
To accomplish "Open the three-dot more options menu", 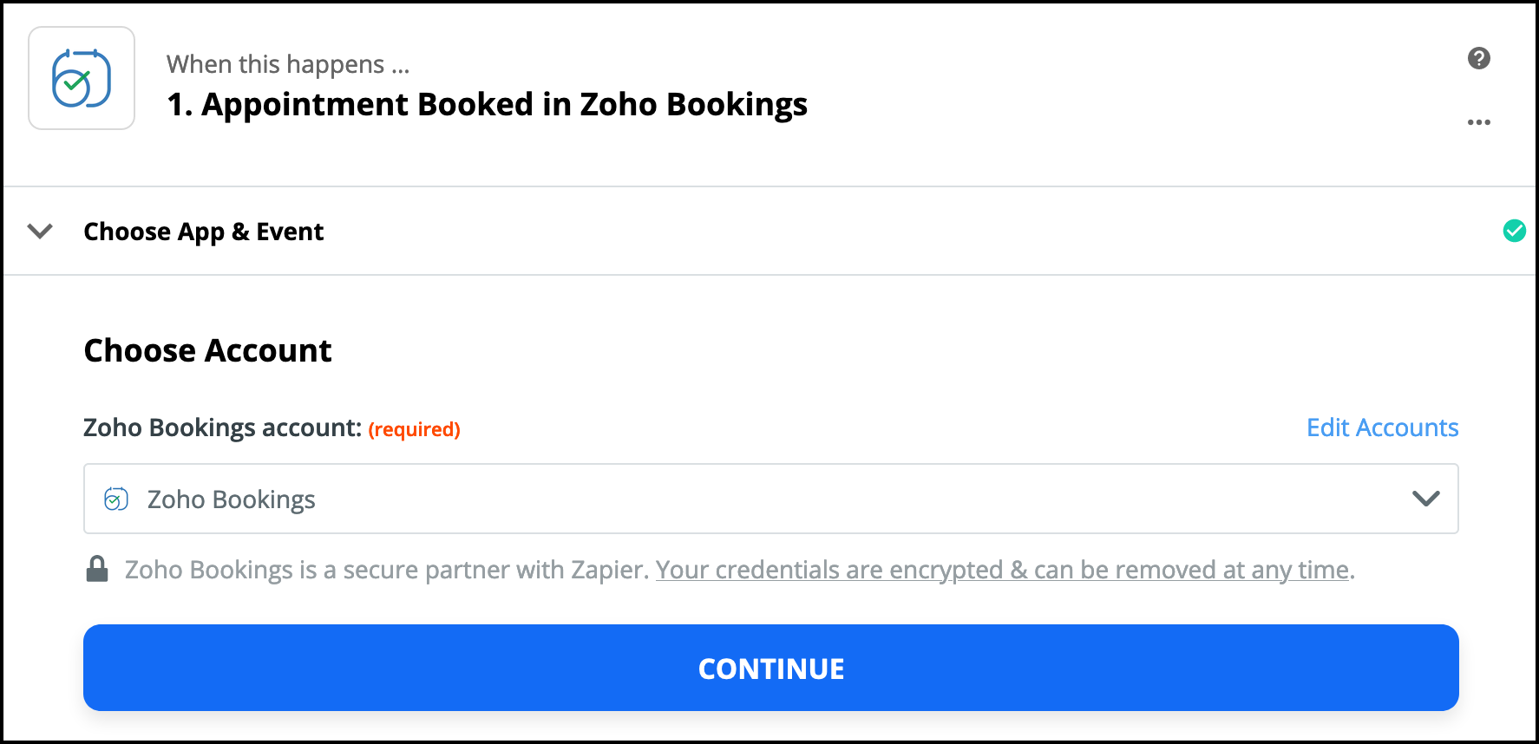I will click(x=1478, y=122).
